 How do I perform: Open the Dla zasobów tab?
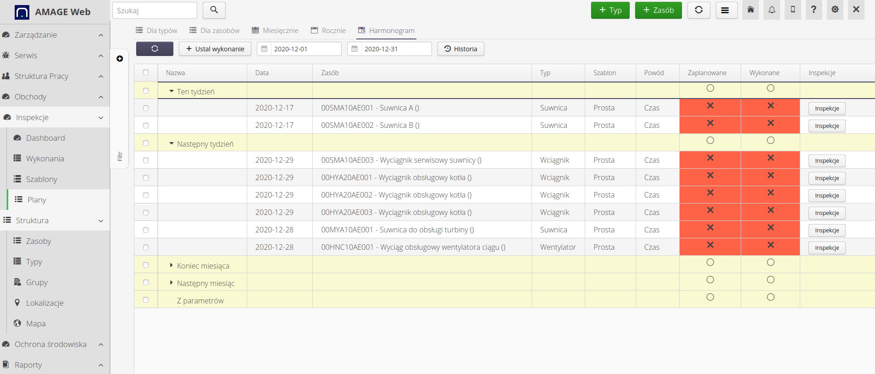coord(215,31)
